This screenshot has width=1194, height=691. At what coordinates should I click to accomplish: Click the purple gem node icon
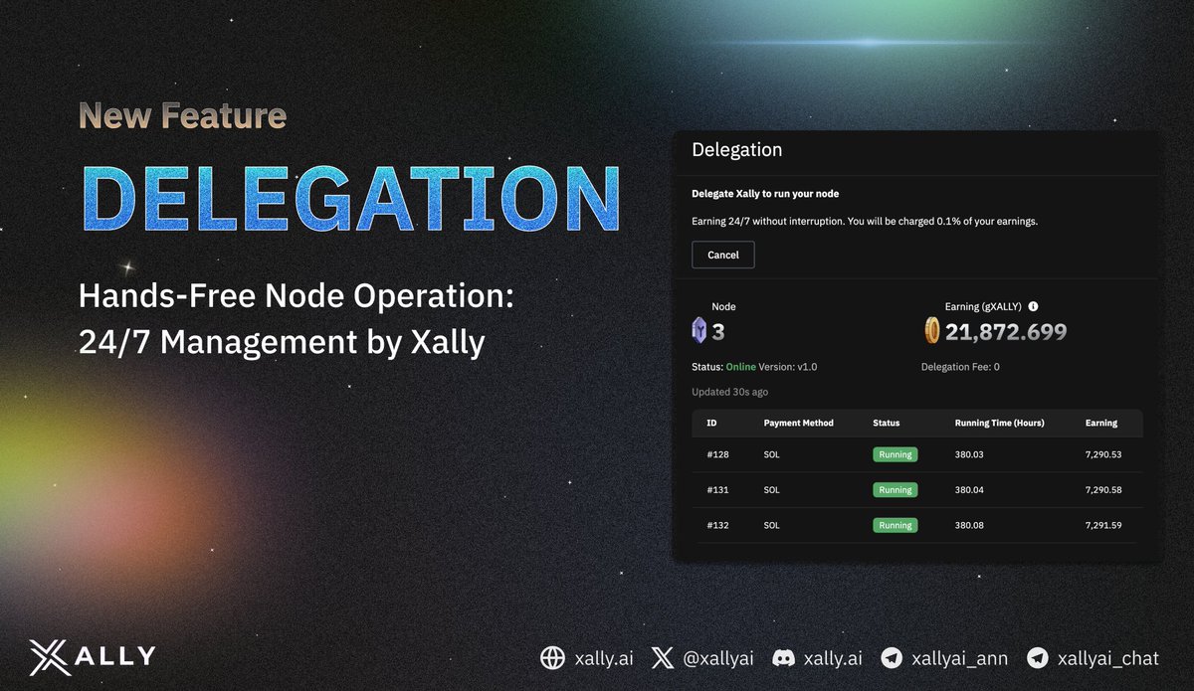(x=699, y=328)
